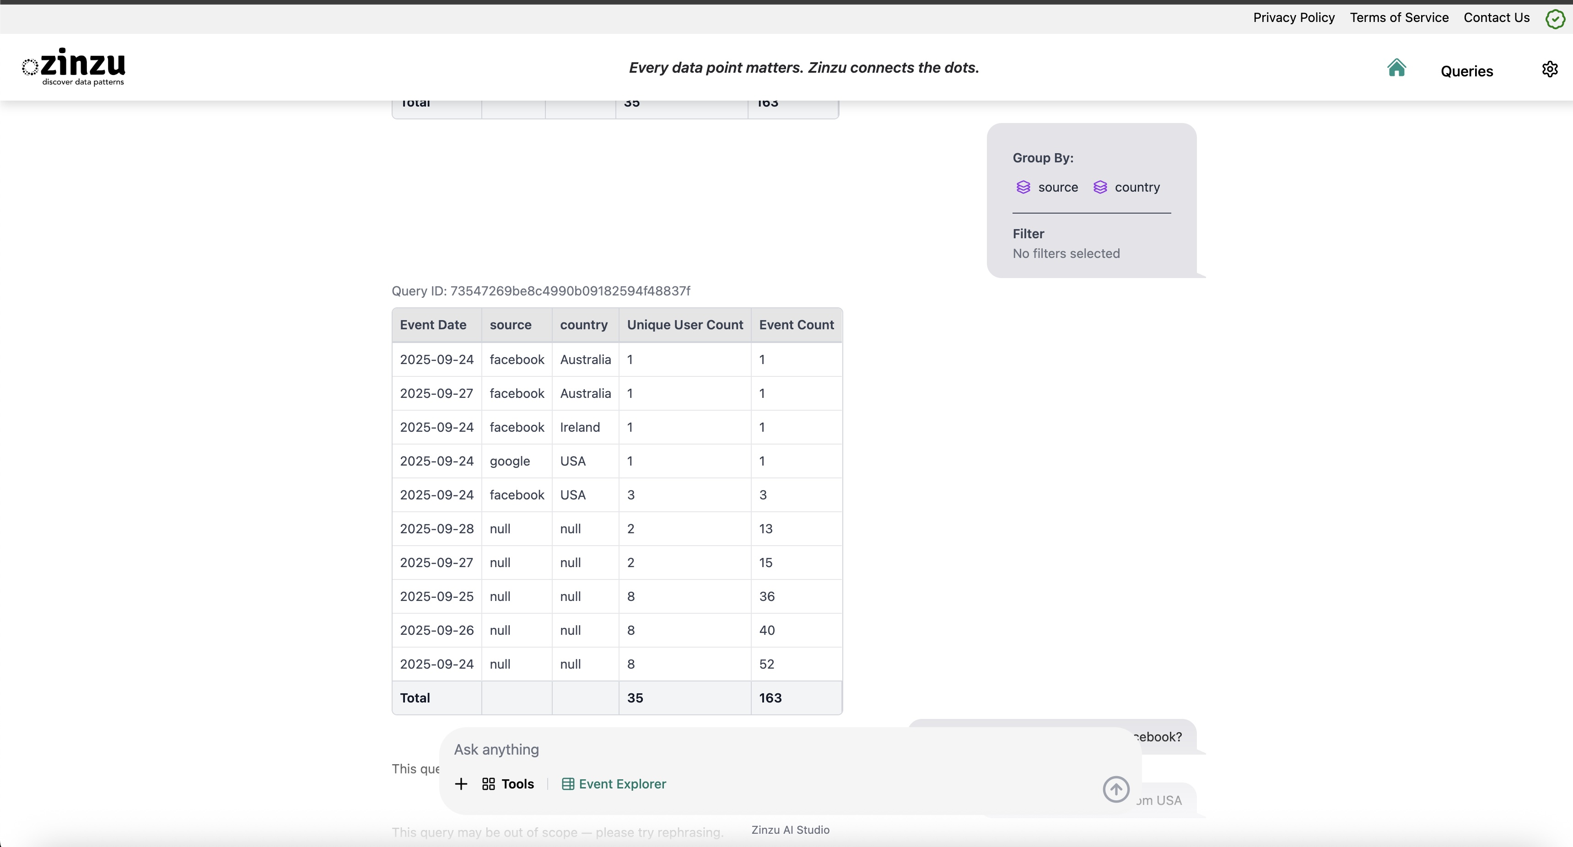Click the Event Count column header
Image resolution: width=1573 pixels, height=847 pixels.
click(x=796, y=325)
